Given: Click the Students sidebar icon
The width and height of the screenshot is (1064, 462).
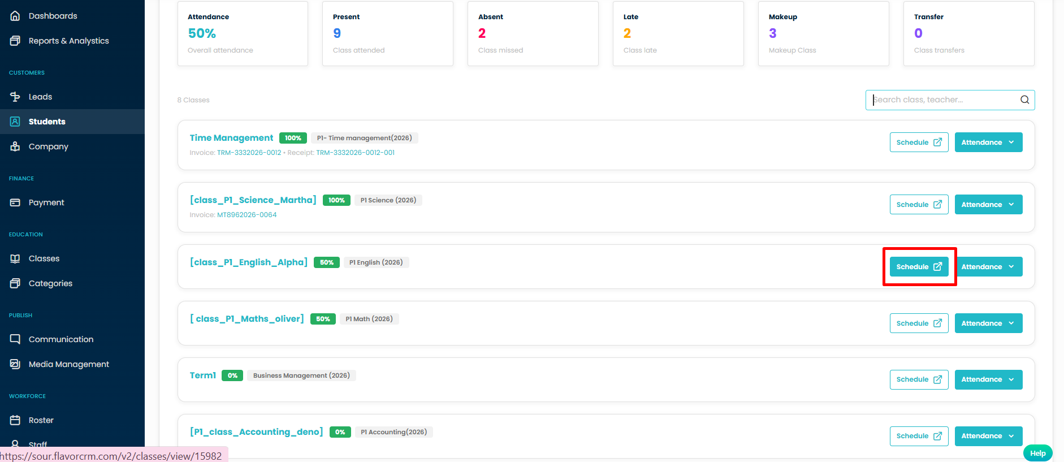Looking at the screenshot, I should 15,122.
